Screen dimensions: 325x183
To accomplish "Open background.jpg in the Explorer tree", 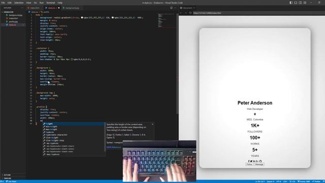I will coord(16,15).
